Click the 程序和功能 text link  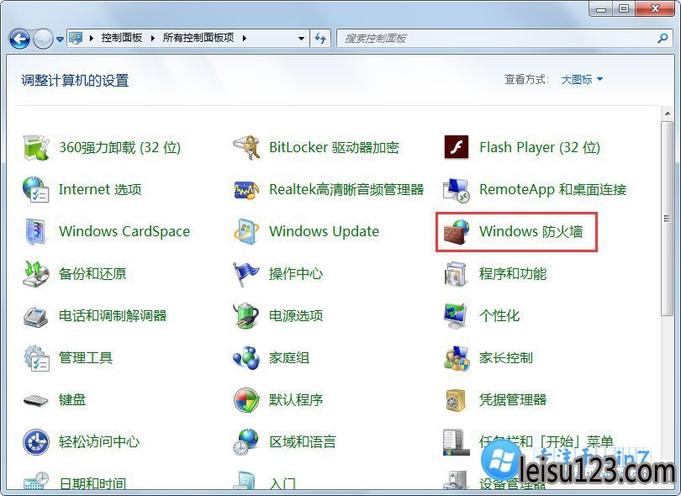click(513, 273)
